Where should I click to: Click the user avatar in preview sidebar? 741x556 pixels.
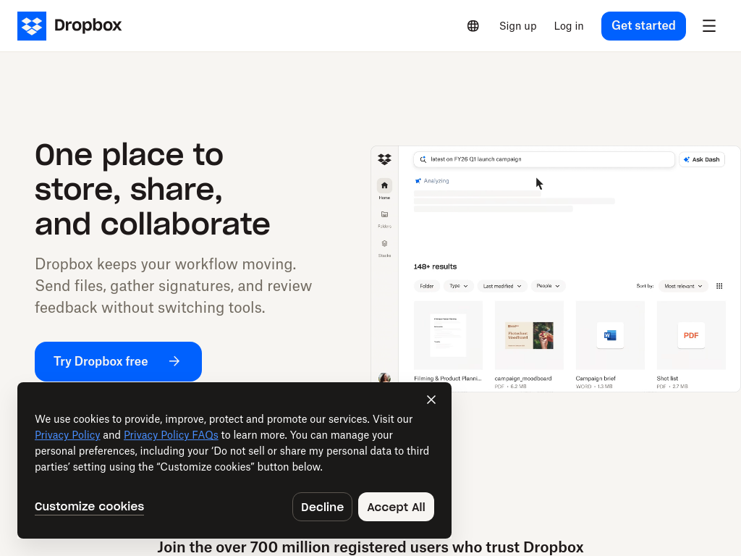385,377
